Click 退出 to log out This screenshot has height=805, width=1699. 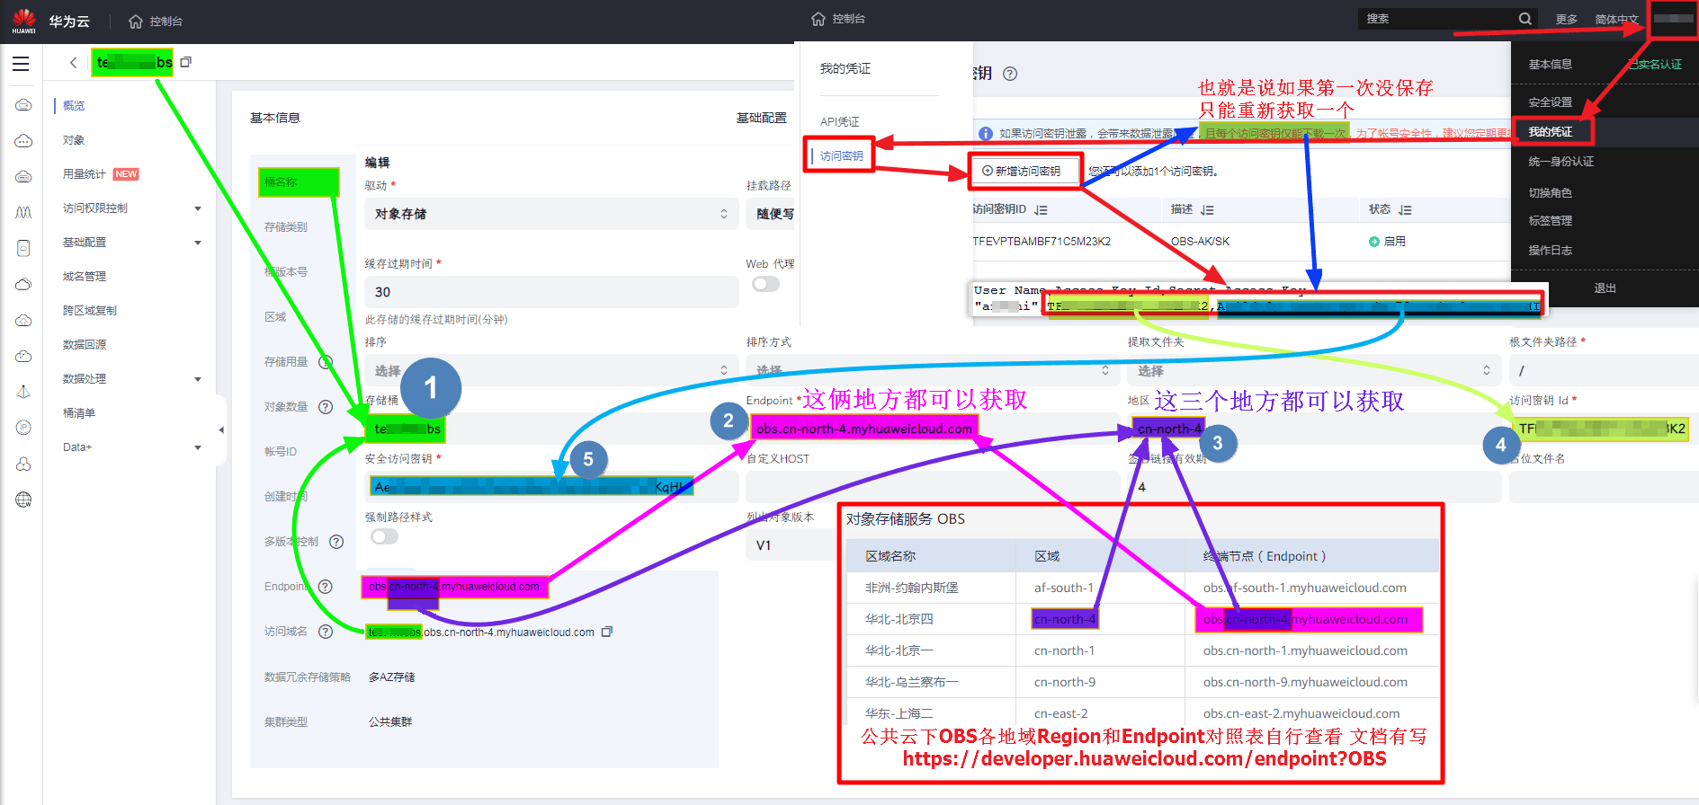coord(1605,288)
